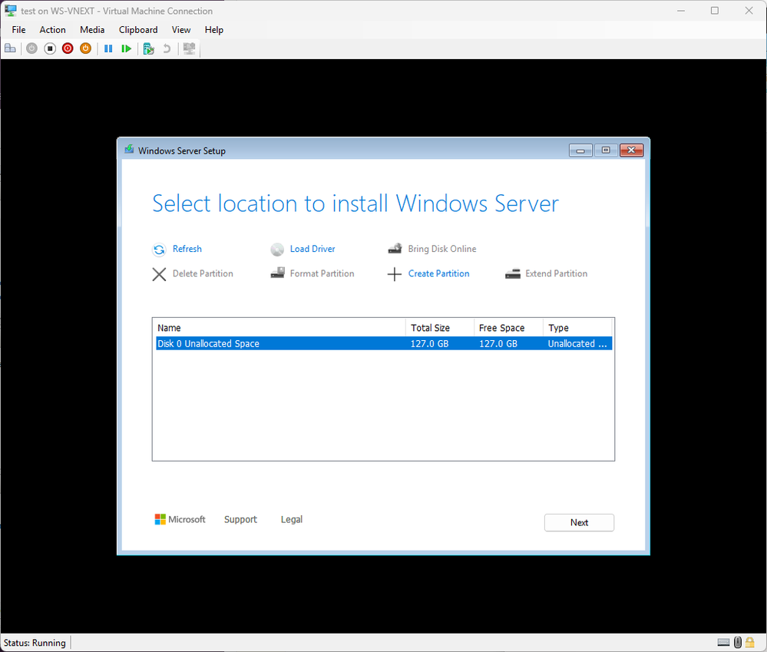Viewport: 767px width, 652px height.
Task: Click the Refresh icon in Setup
Action: pos(159,250)
